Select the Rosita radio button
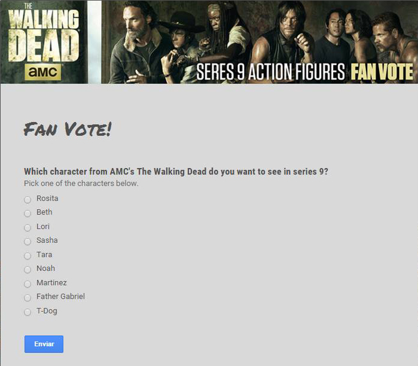The width and height of the screenshot is (418, 366). 28,199
